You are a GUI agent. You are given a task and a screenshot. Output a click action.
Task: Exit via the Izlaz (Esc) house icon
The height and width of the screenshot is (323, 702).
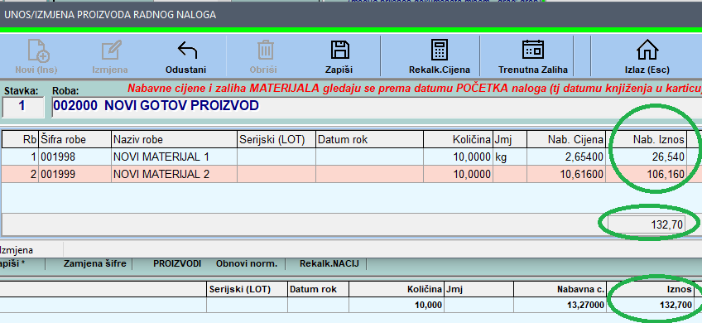tap(647, 50)
